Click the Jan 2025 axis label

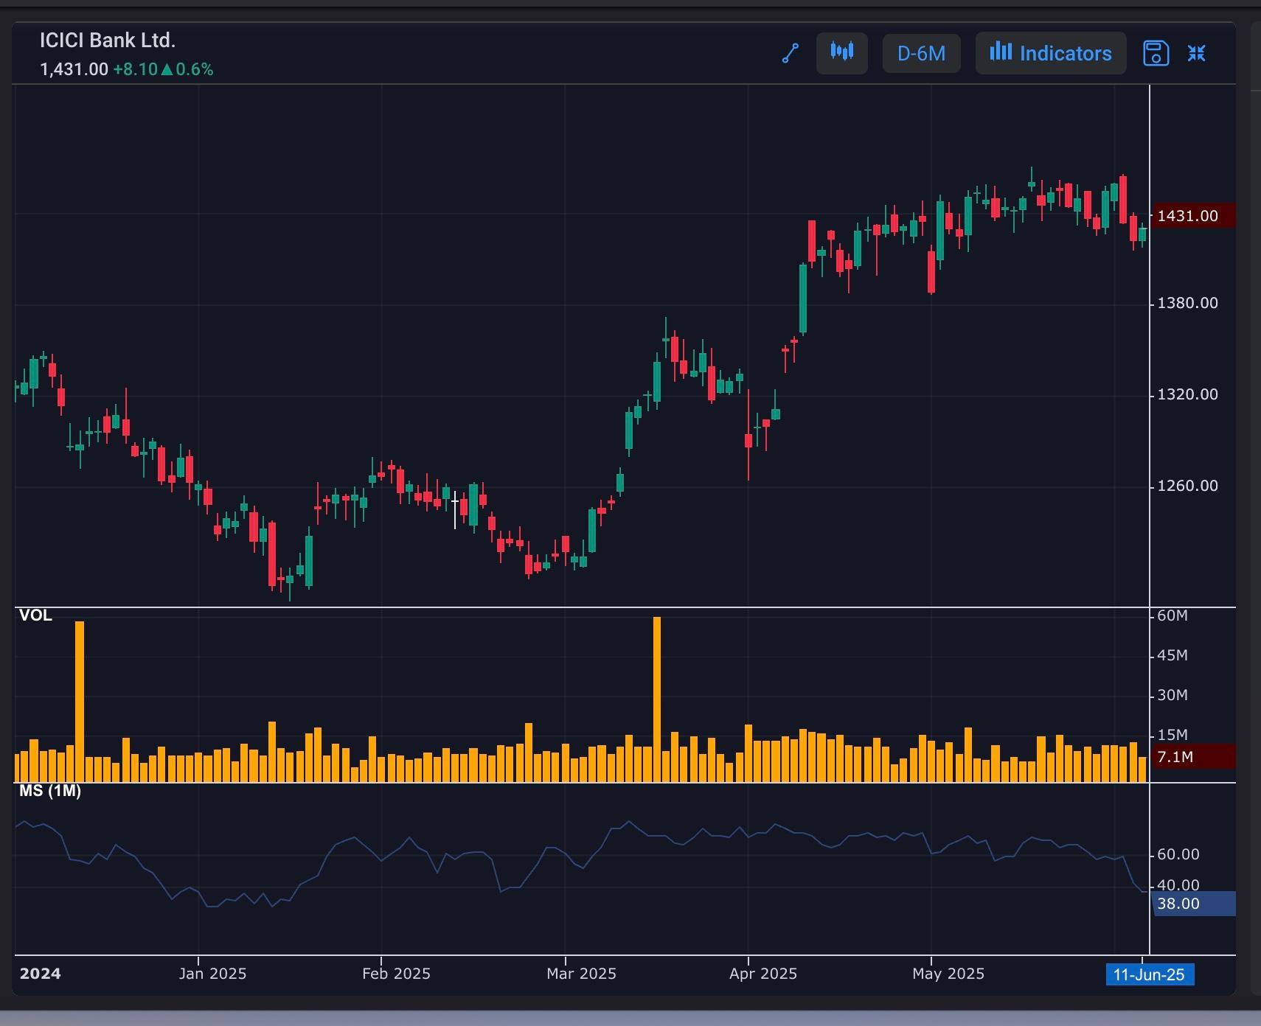(x=212, y=974)
